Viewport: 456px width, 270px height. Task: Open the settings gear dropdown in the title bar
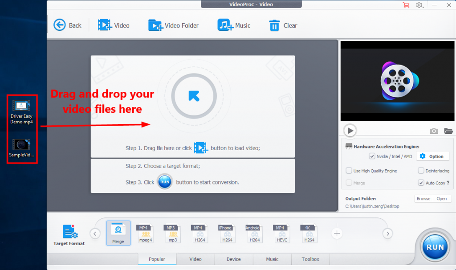419,5
